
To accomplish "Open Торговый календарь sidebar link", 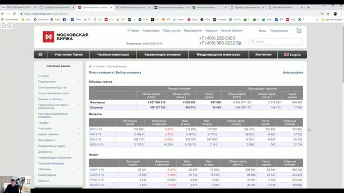I will point(51,164).
